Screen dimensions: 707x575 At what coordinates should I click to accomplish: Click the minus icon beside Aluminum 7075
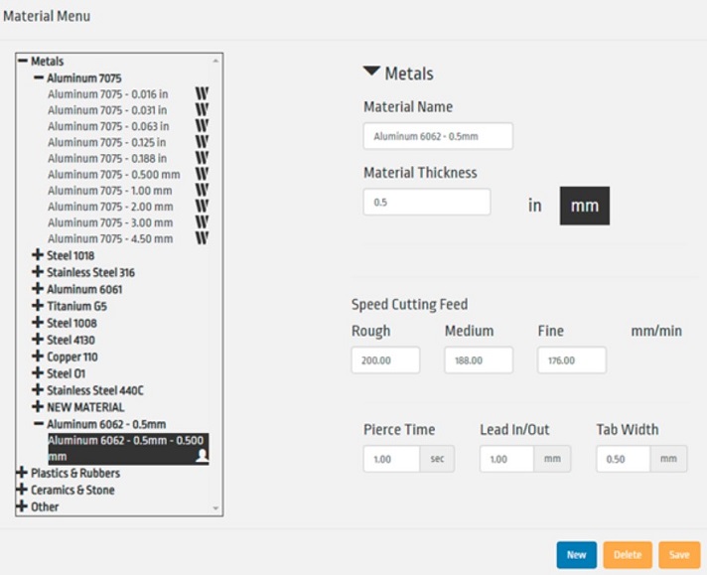click(x=38, y=77)
